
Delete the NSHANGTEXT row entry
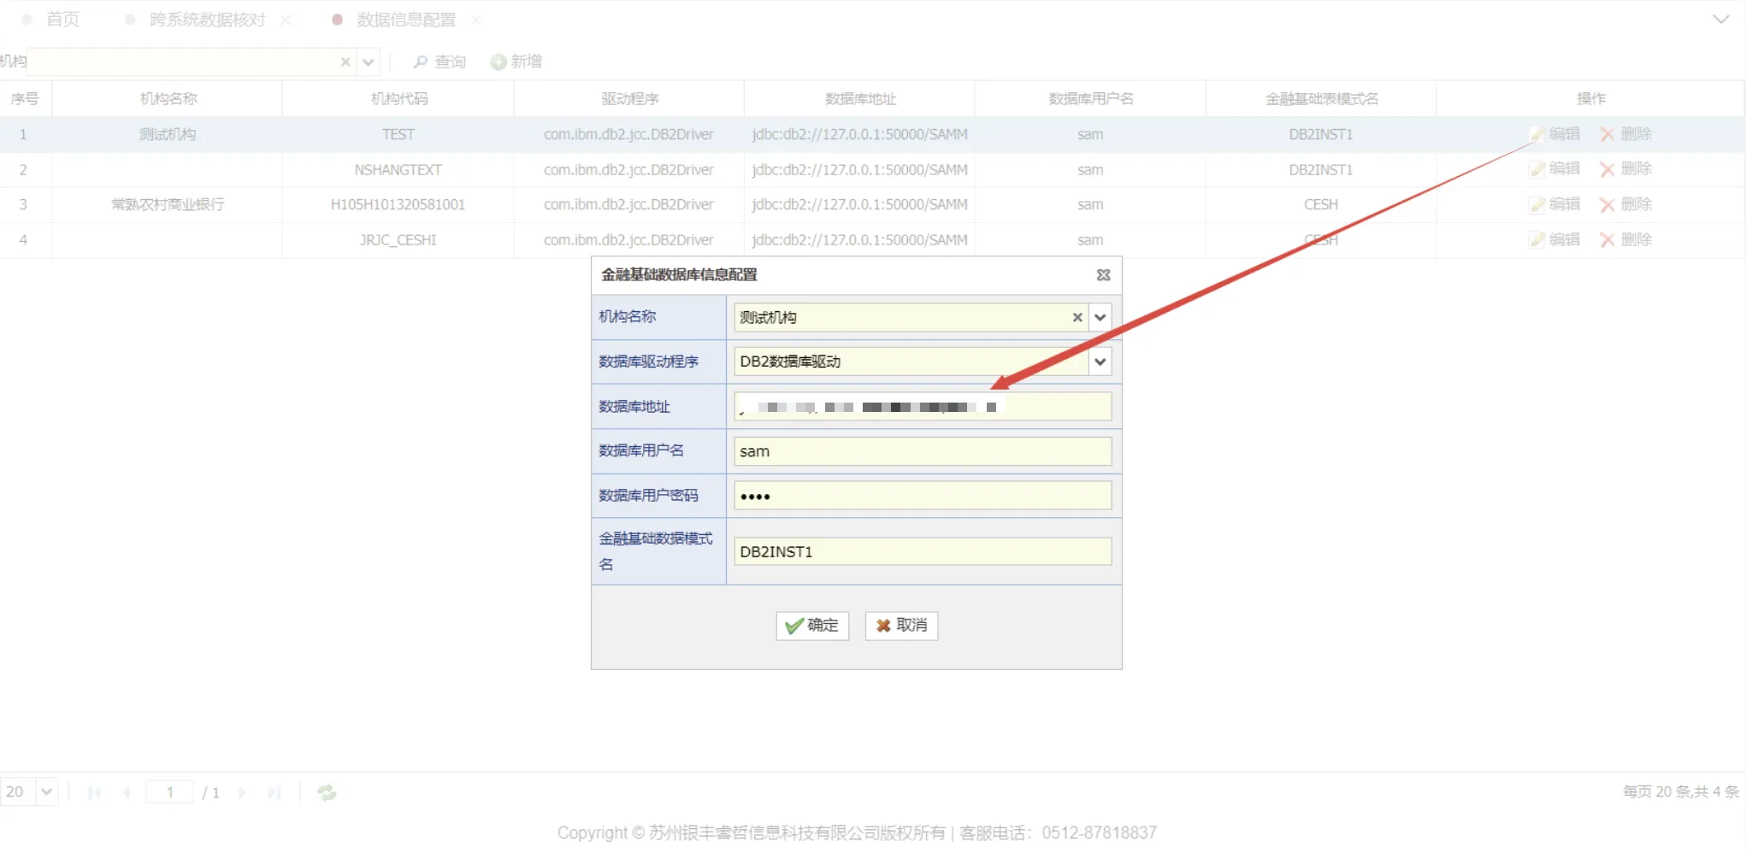click(x=1626, y=169)
